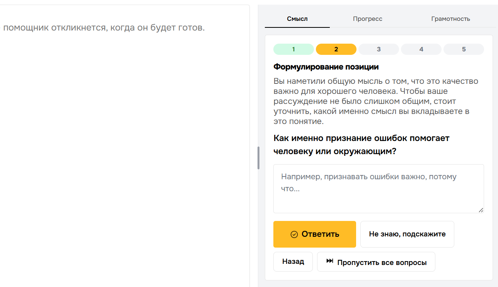The width and height of the screenshot is (498, 287).
Task: Click the answer text area
Action: coord(379,189)
